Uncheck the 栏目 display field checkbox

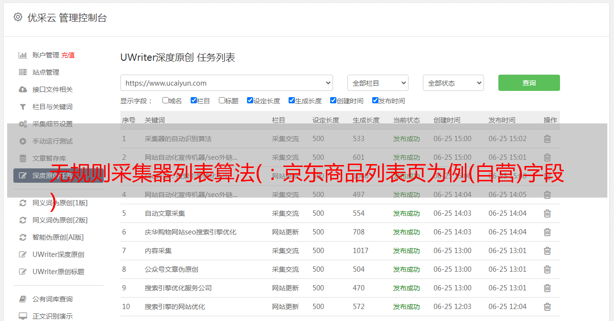tap(194, 100)
